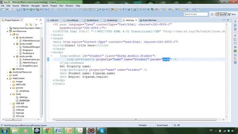Collapse the ducky.models package
238x134 pixels.
pos(14,44)
